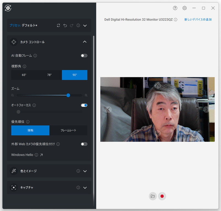Pan camera preview left arrow
Viewport: 221px width, 211px height.
109,109
